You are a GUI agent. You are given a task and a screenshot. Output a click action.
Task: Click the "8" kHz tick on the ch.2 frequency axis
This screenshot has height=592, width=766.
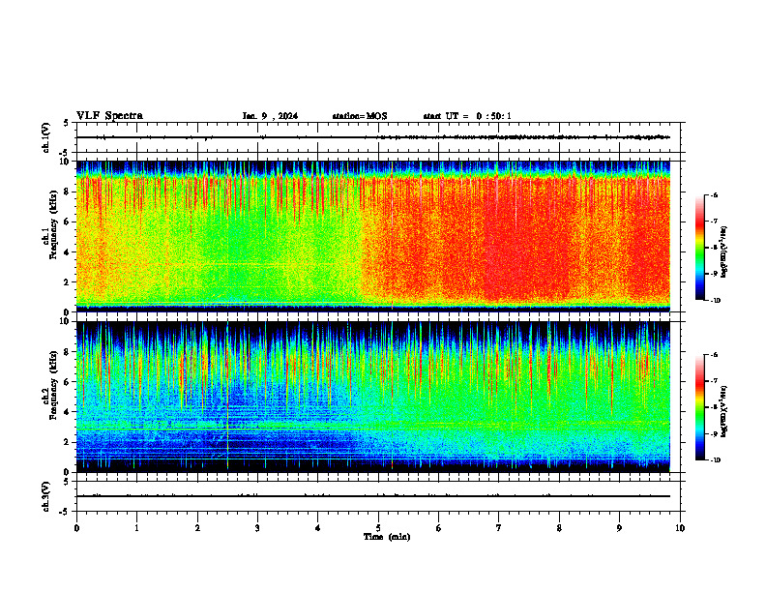tap(68, 352)
